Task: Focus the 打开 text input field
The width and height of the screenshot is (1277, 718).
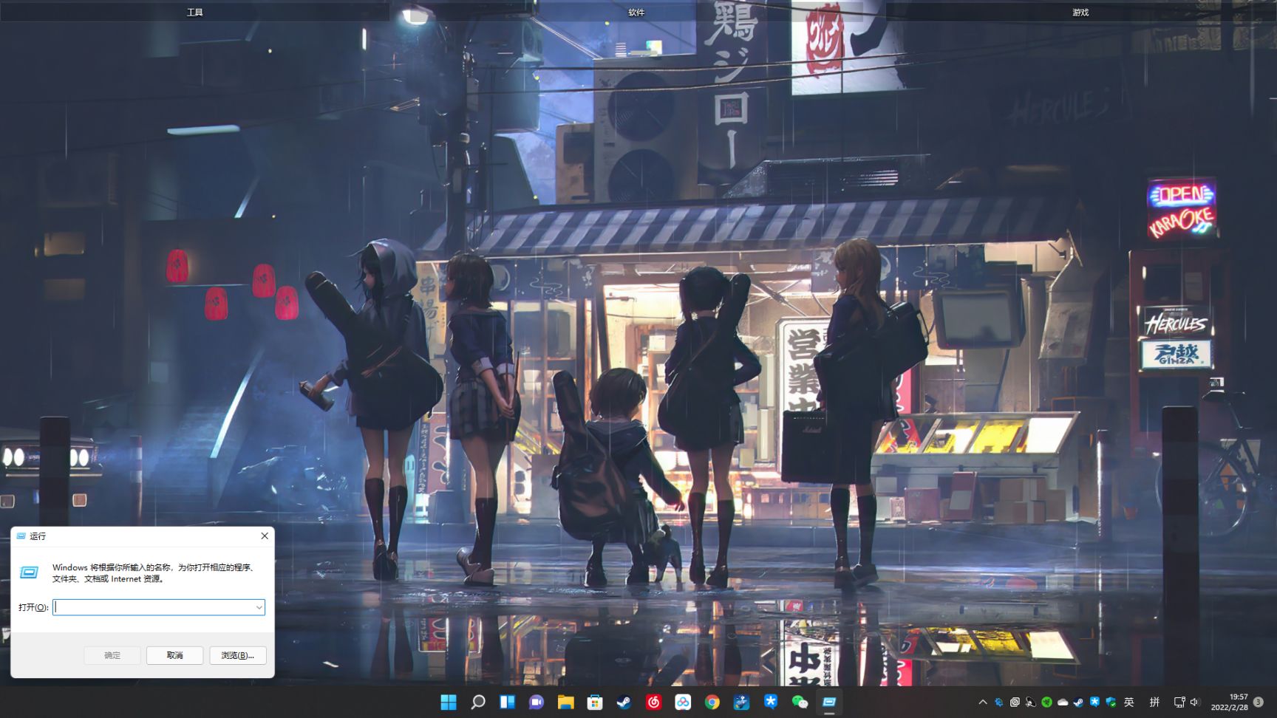Action: pos(159,607)
